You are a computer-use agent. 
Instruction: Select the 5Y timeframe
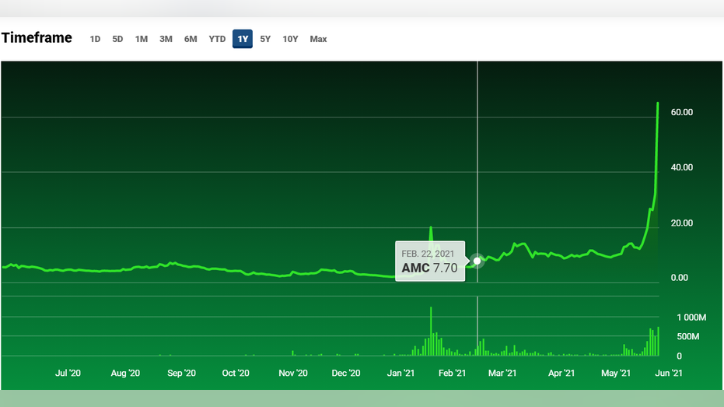click(x=265, y=39)
